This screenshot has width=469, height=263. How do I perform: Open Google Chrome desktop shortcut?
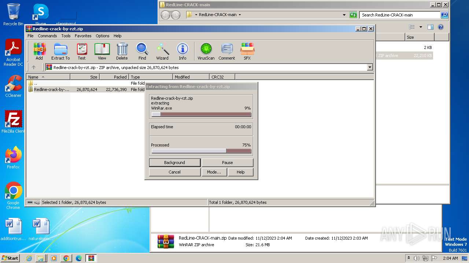13,196
